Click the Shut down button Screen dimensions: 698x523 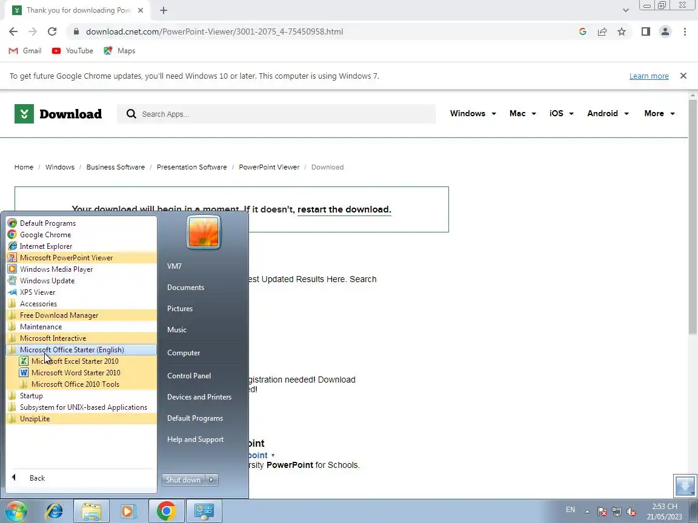pos(184,480)
